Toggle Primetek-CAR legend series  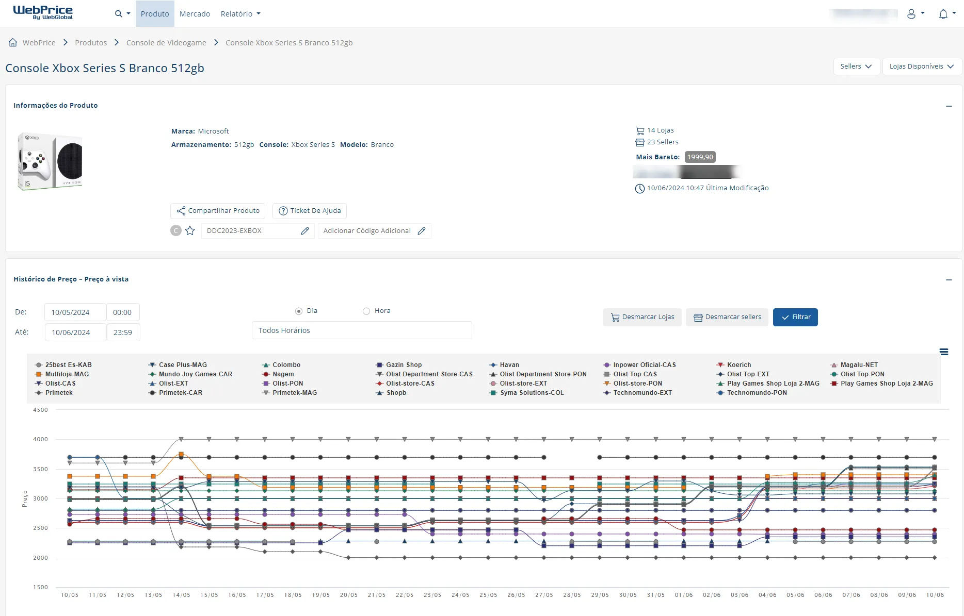pos(175,393)
